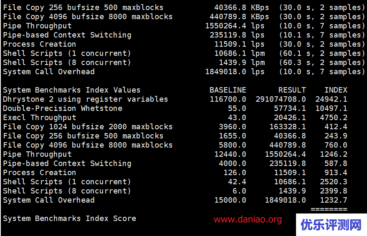Click the 'System Benchmarks Index Score' line

(x=69, y=218)
